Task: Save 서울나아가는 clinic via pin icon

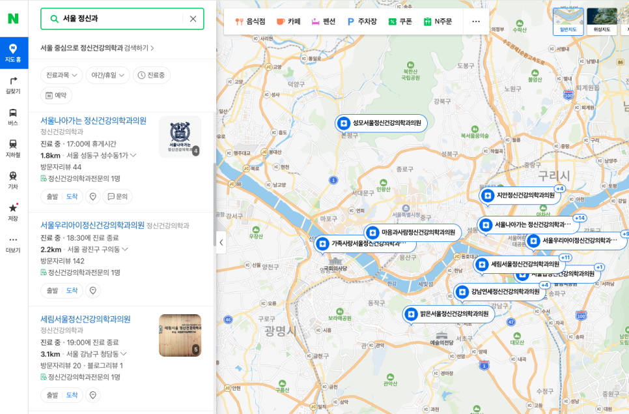Action: pyautogui.click(x=92, y=196)
